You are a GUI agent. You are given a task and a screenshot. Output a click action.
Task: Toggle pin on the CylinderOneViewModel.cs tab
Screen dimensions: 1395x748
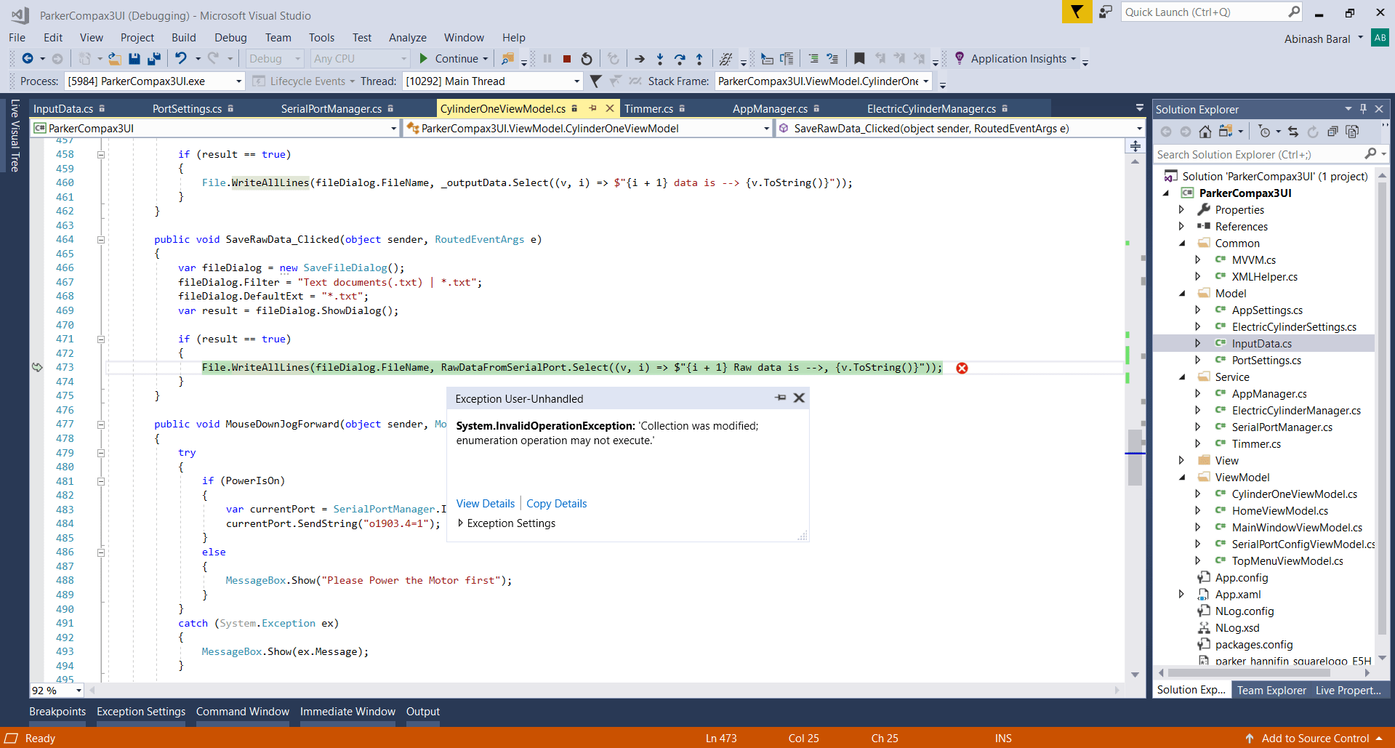coord(592,108)
